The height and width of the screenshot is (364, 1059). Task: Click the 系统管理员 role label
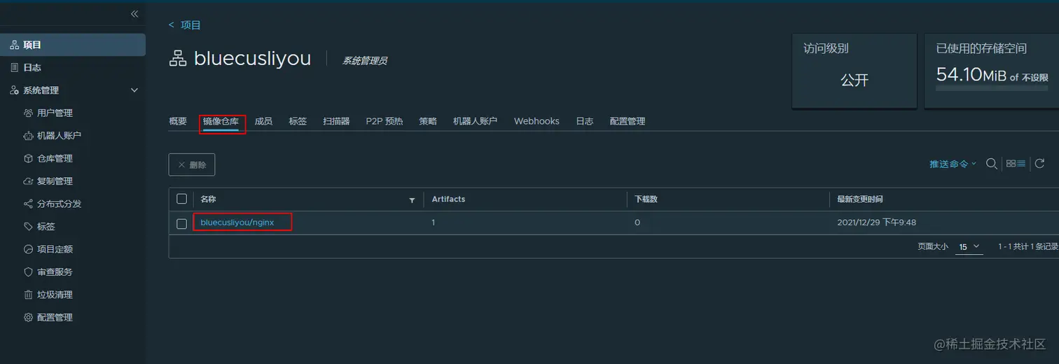364,61
